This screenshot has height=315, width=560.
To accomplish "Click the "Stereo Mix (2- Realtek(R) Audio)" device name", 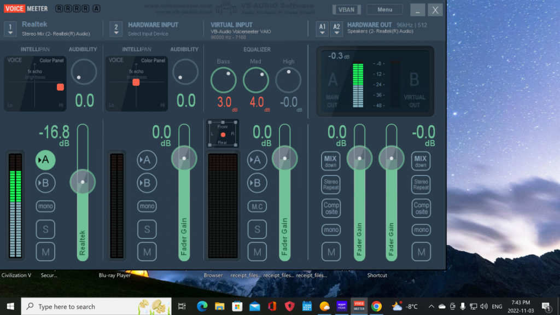I will 56,34.
